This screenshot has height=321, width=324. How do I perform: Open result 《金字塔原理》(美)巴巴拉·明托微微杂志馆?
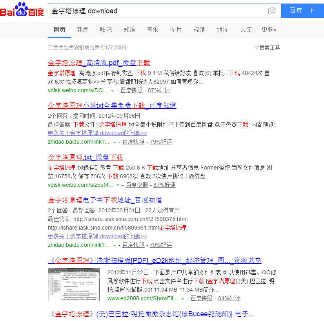tap(151, 314)
